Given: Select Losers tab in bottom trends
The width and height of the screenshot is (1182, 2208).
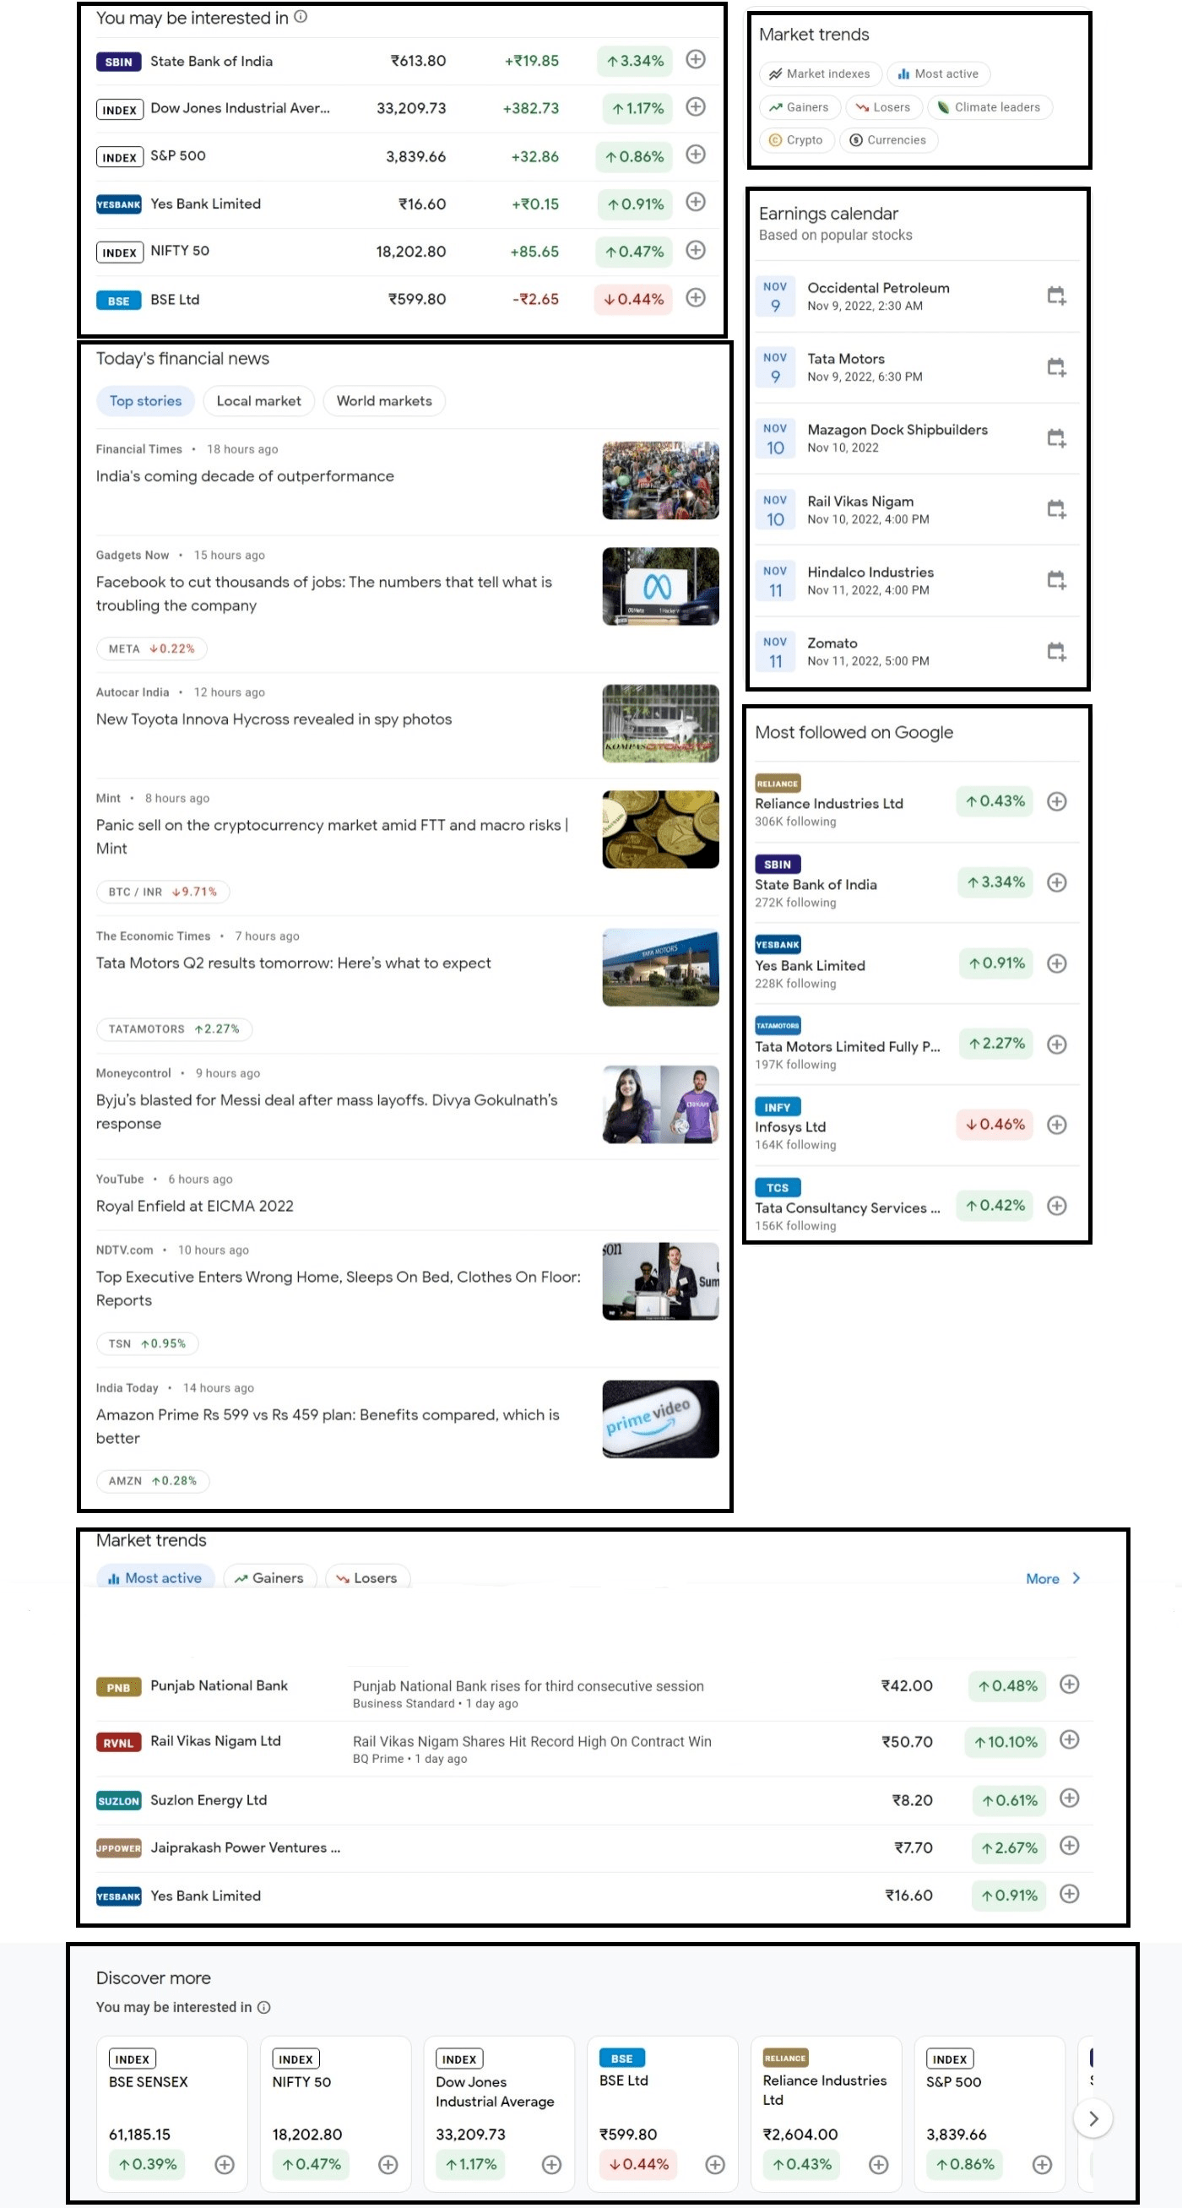Looking at the screenshot, I should (368, 1578).
